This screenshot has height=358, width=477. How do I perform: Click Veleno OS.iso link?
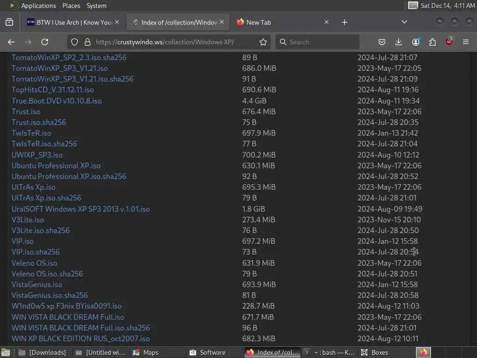tap(34, 263)
